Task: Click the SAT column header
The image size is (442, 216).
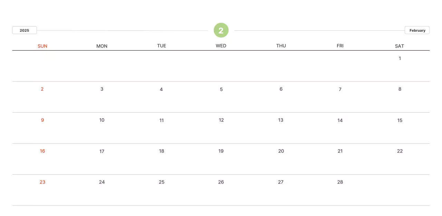Action: point(400,46)
